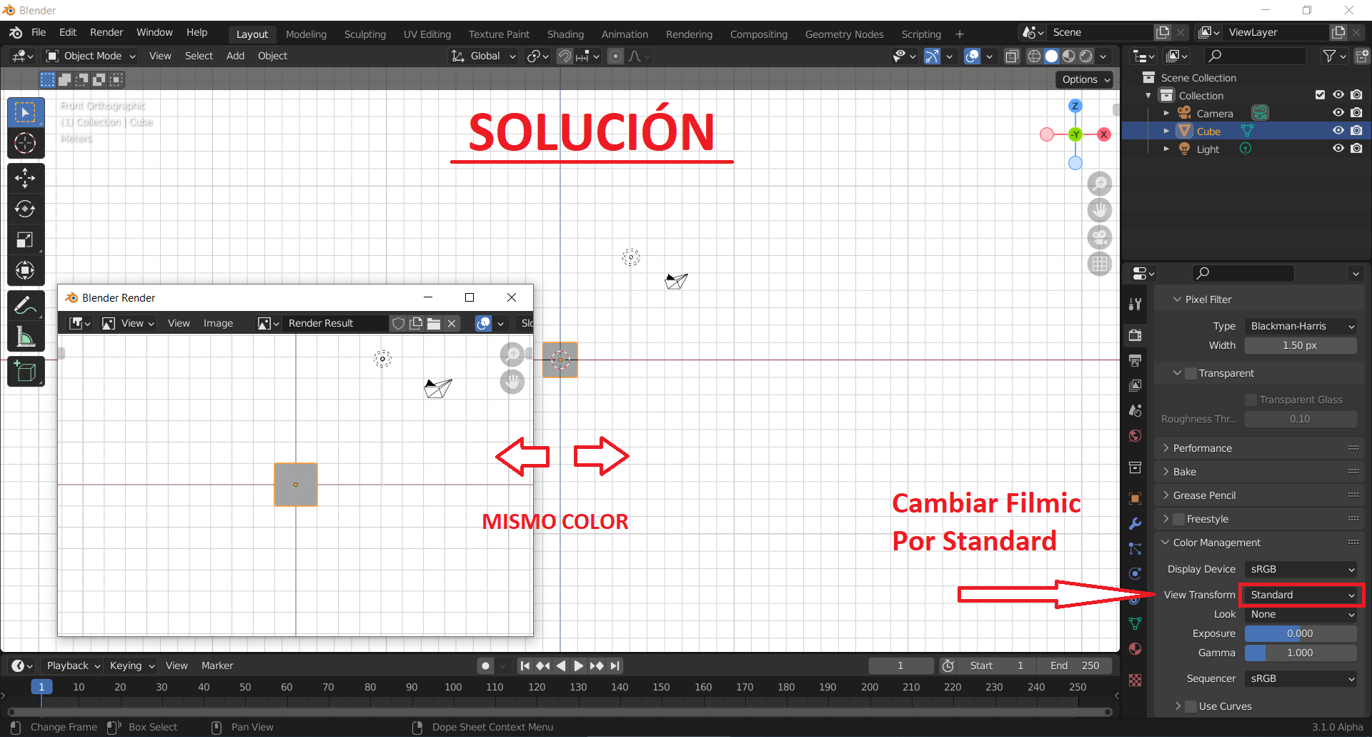
Task: Toggle camera view gizmo button
Action: pos(1100,237)
